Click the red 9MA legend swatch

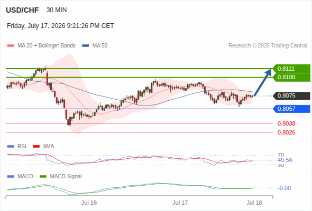click(x=36, y=147)
